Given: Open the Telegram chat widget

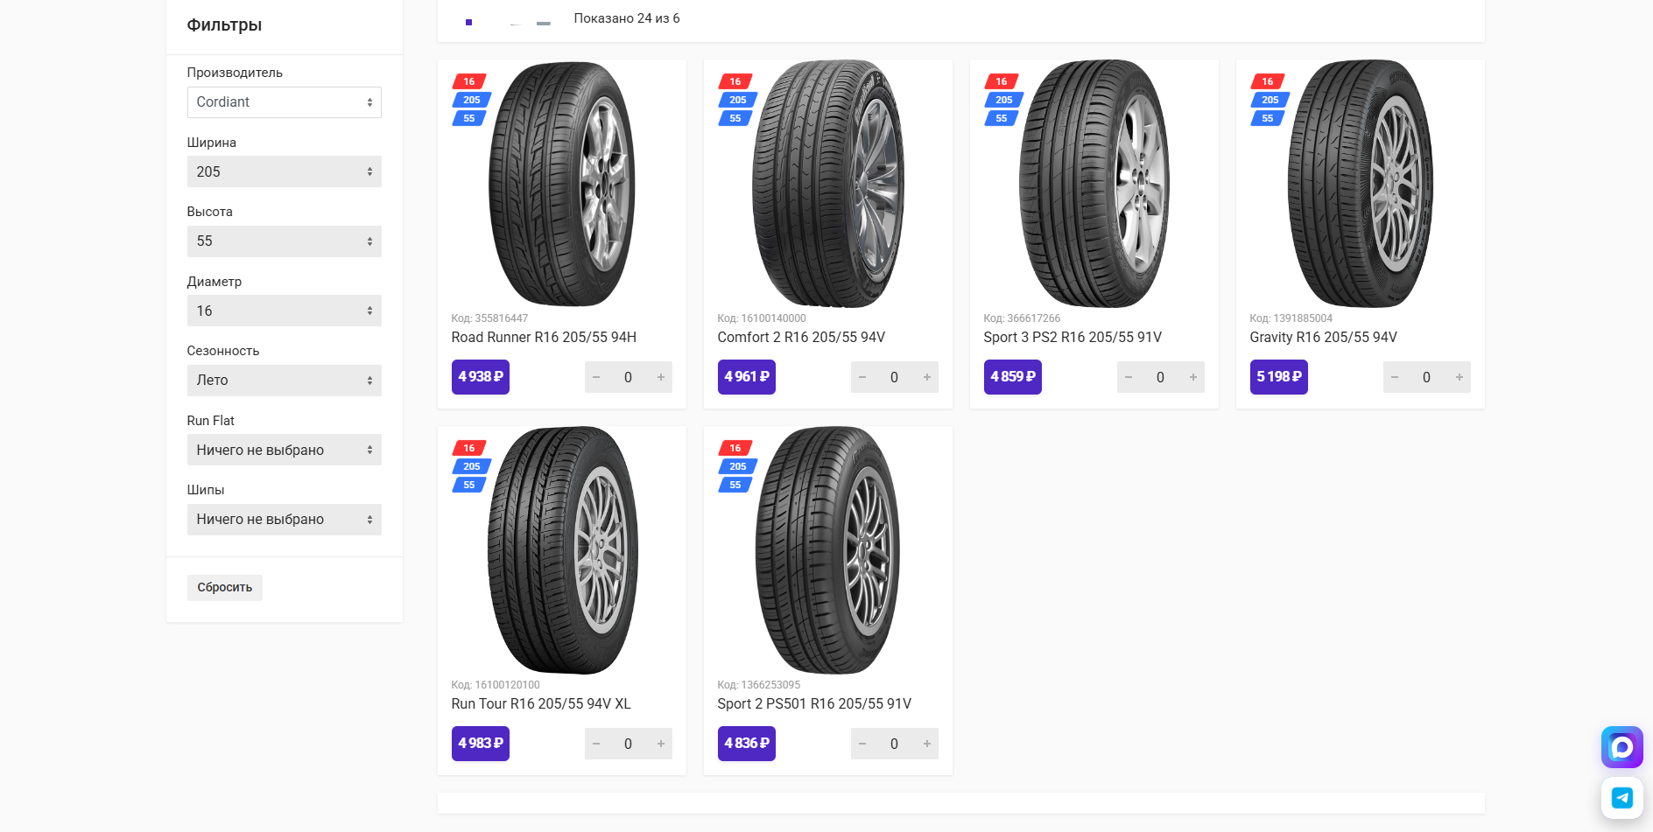Looking at the screenshot, I should point(1621,798).
